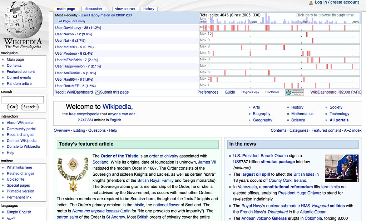The height and width of the screenshot is (221, 366).
Task: Open What links here
Action: coord(19,167)
